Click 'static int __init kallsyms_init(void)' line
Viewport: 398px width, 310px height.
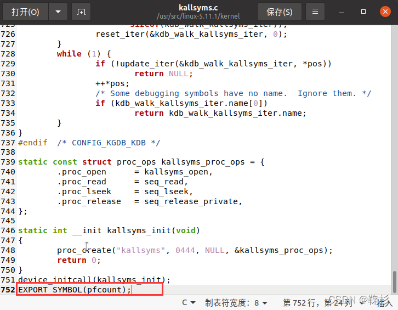(x=109, y=230)
